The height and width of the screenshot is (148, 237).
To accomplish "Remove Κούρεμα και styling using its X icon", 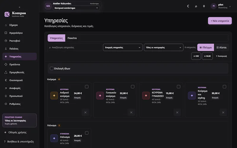I will coord(223,112).
